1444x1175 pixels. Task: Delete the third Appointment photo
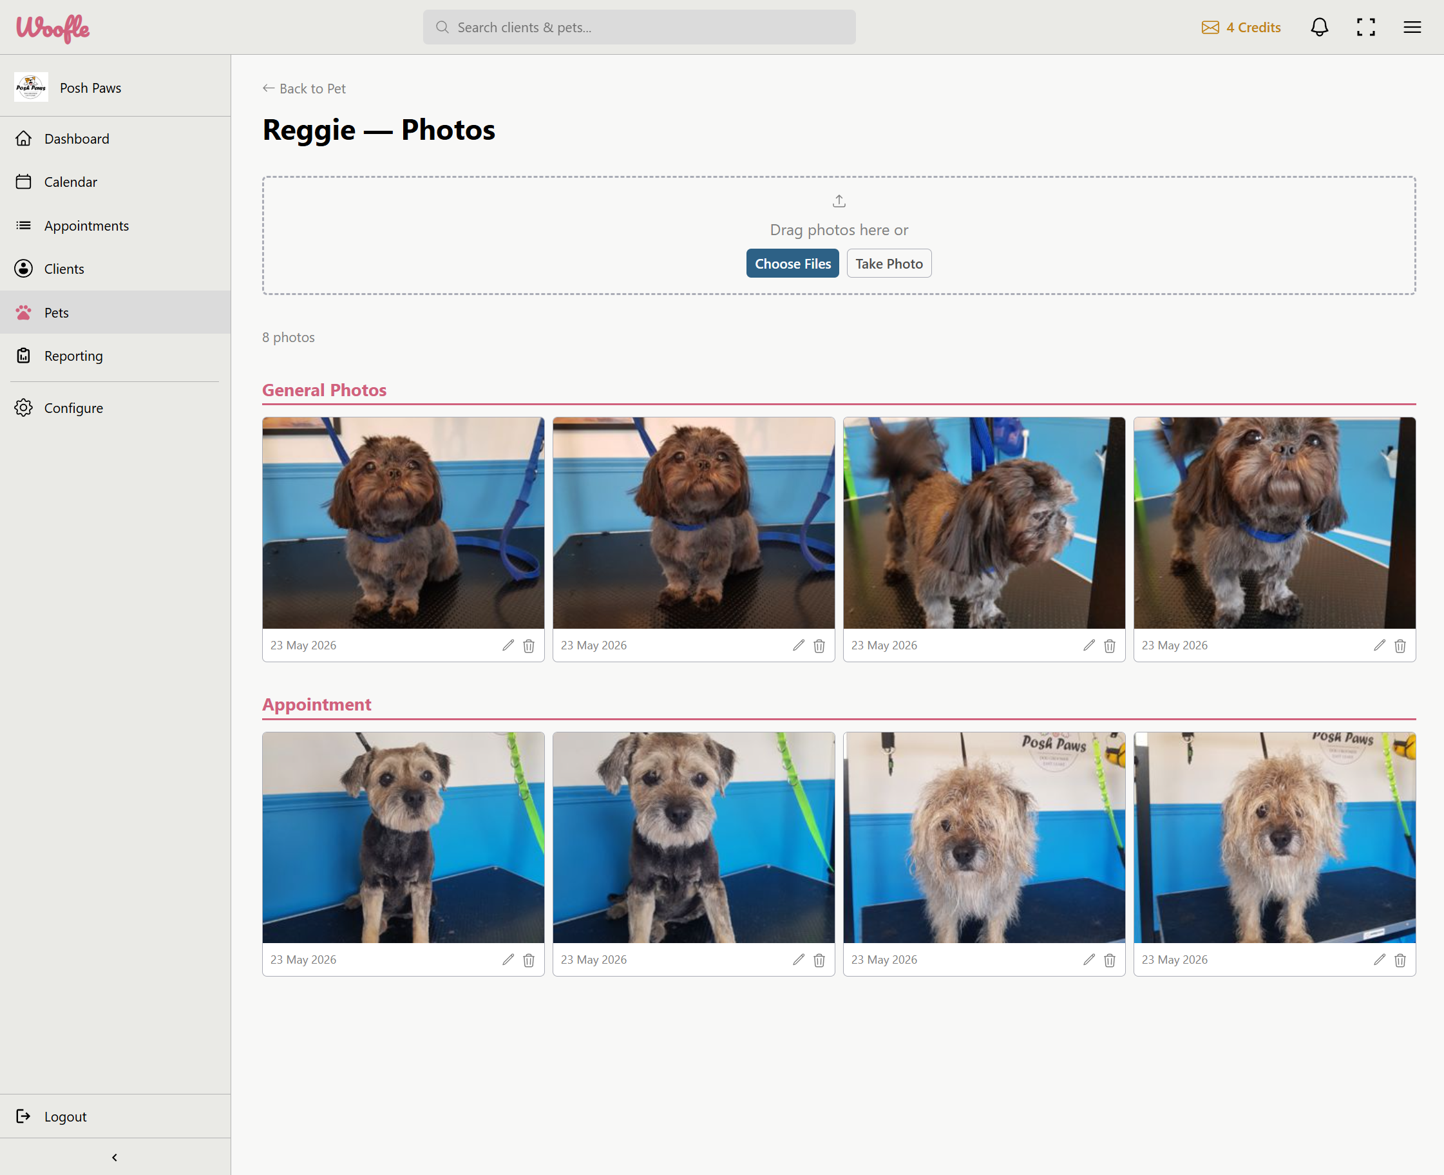pos(1109,960)
